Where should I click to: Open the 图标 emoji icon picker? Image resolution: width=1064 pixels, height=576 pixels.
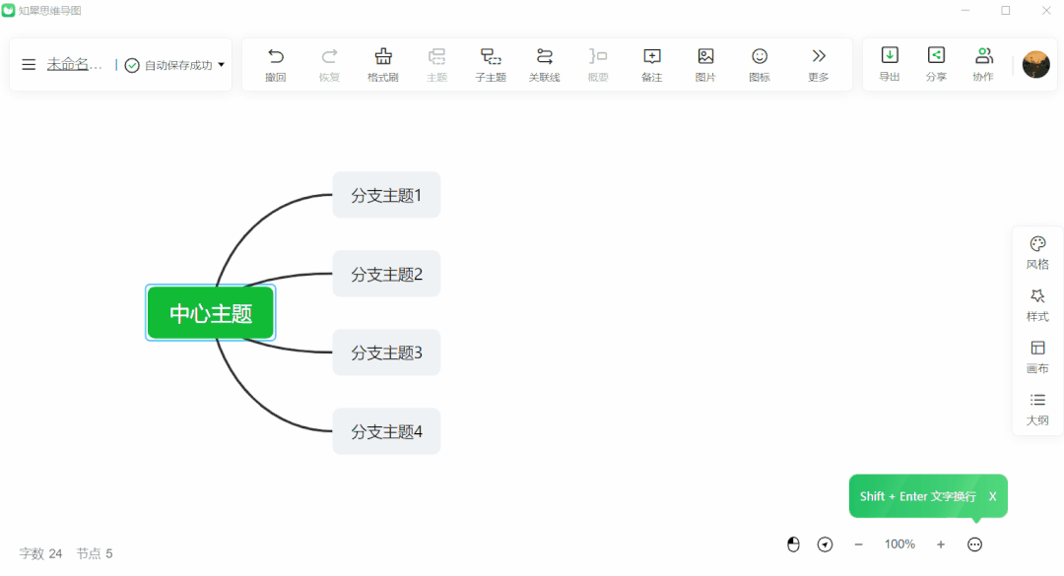click(760, 64)
